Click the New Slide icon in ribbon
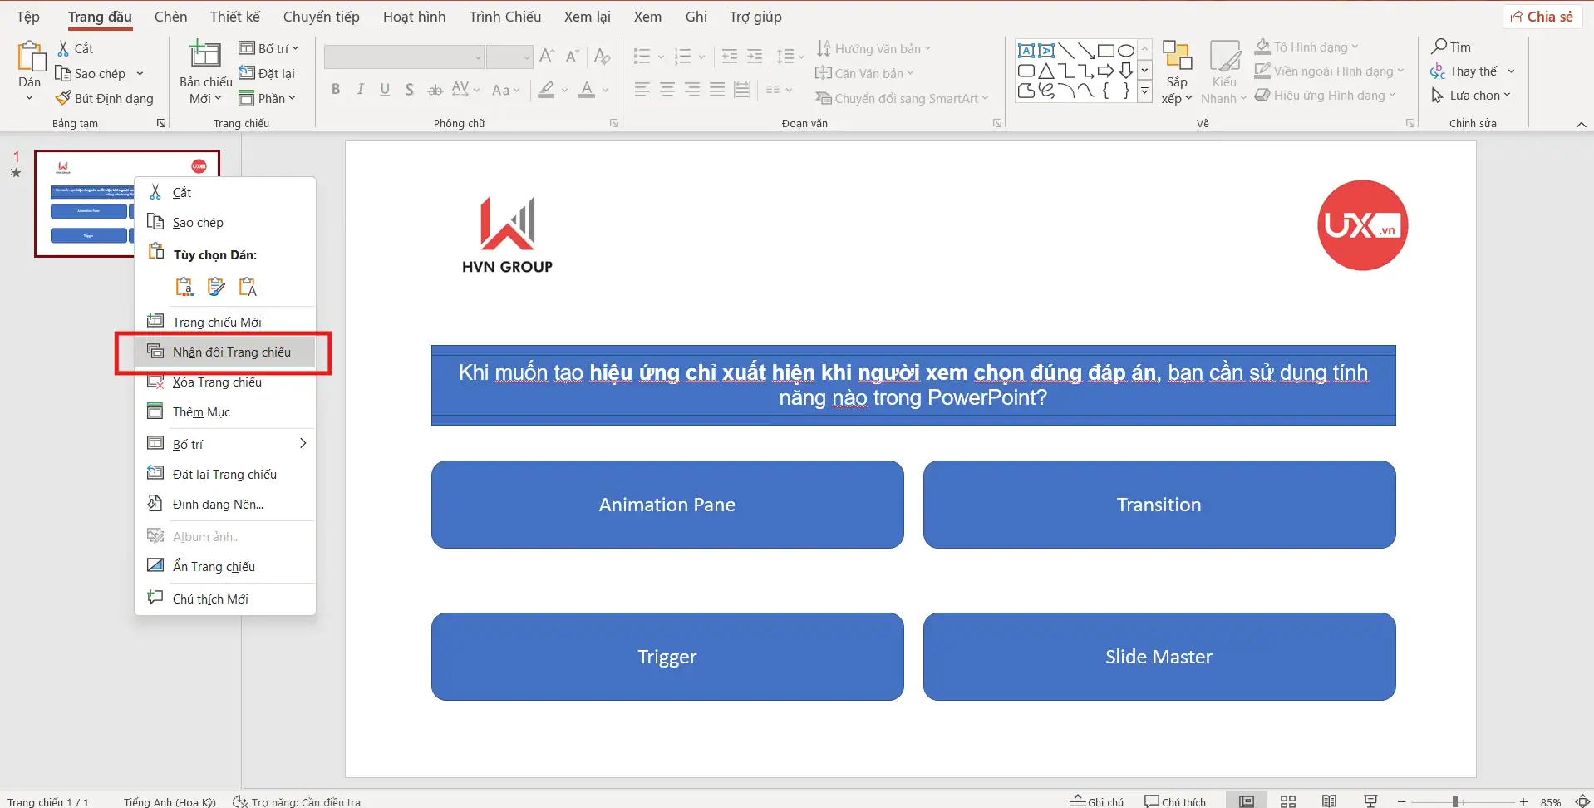Viewport: 1594px width, 808px height. click(x=204, y=55)
